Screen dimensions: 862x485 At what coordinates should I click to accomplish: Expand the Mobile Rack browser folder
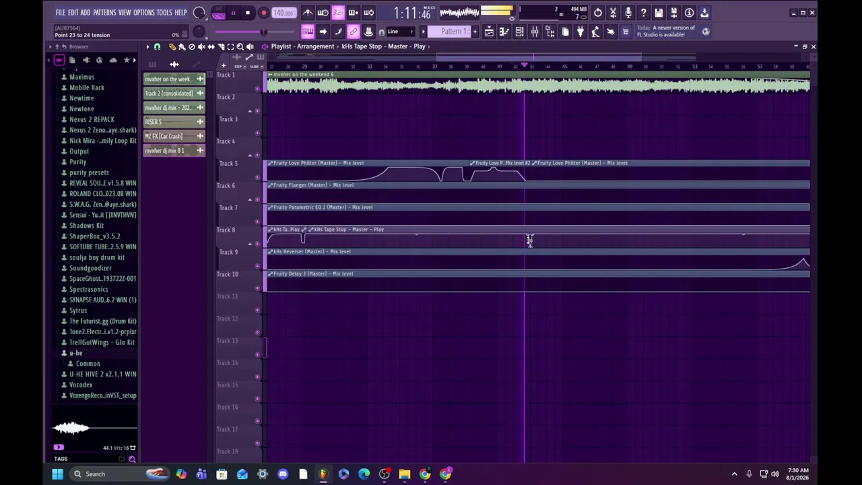pos(87,88)
